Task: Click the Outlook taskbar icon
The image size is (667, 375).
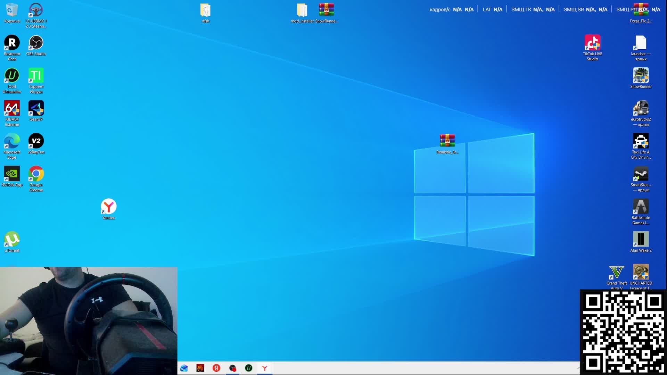Action: 184,368
